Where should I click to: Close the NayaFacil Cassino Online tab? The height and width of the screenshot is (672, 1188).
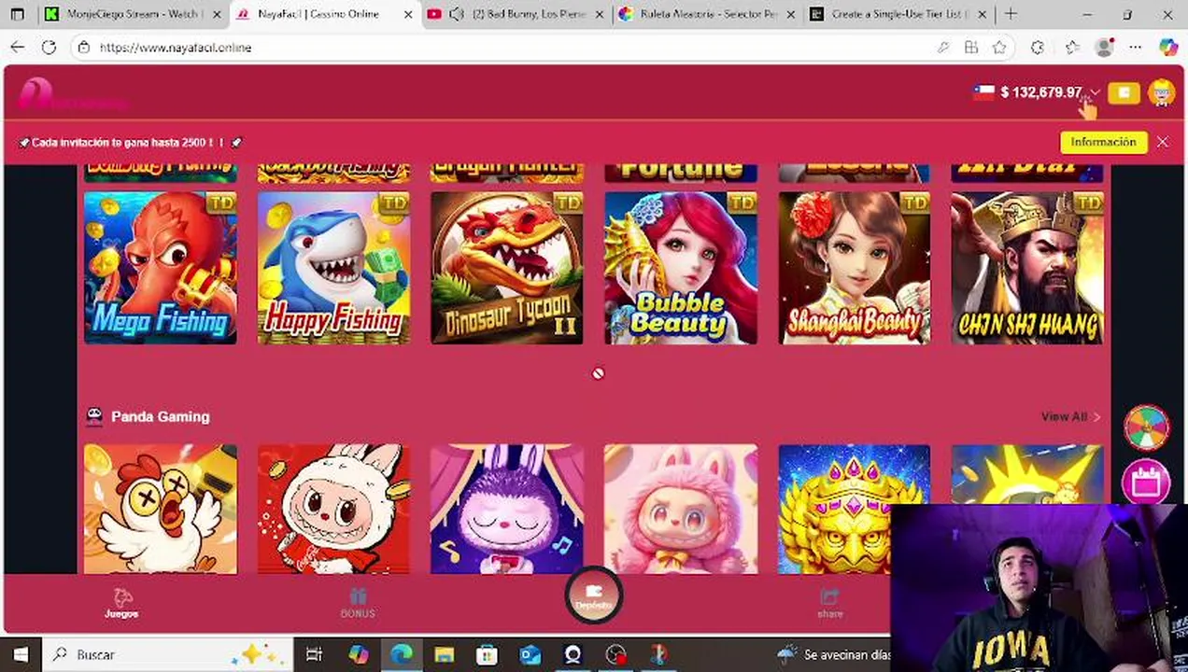point(407,14)
